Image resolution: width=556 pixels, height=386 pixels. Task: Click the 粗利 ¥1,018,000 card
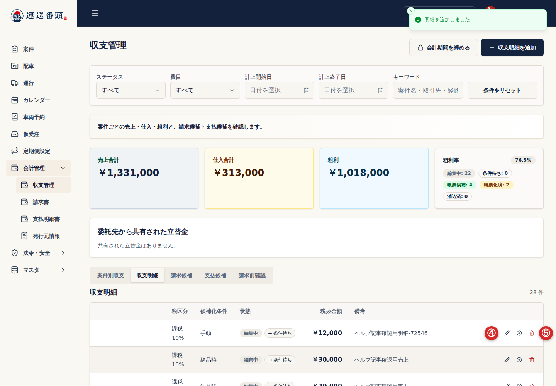(x=374, y=178)
